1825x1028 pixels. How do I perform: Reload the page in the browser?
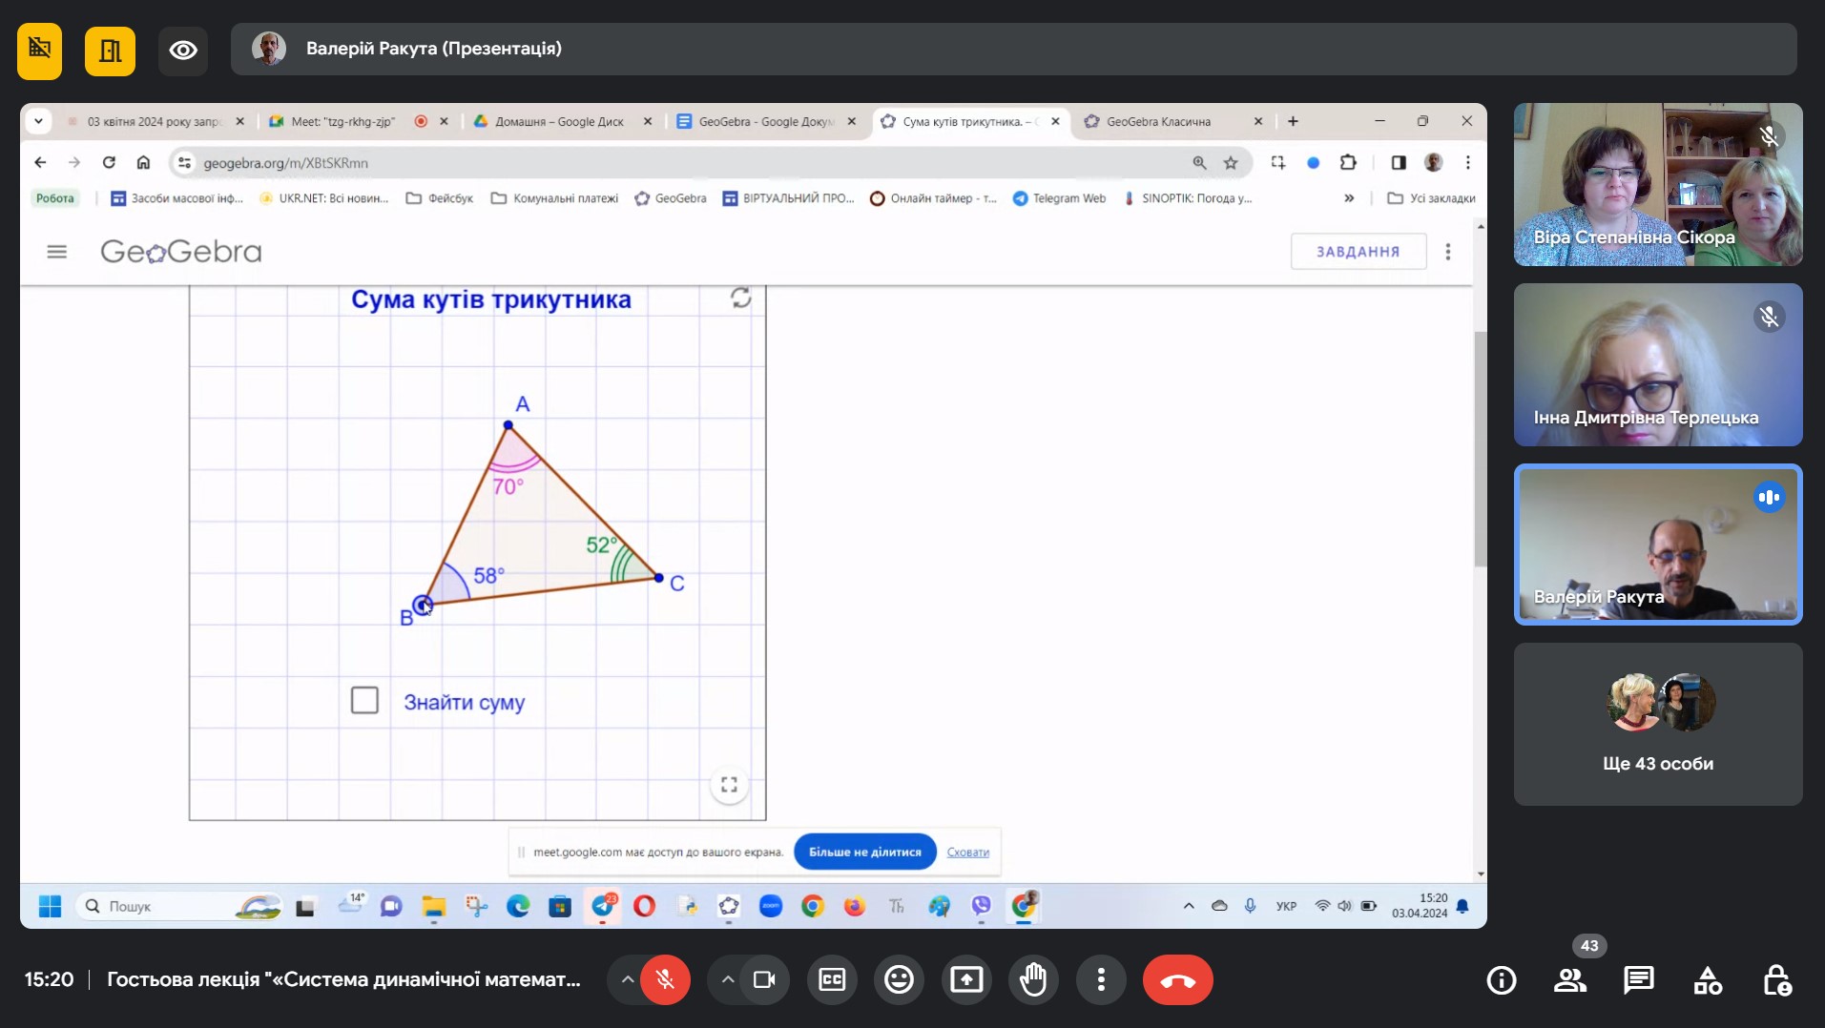click(x=109, y=162)
